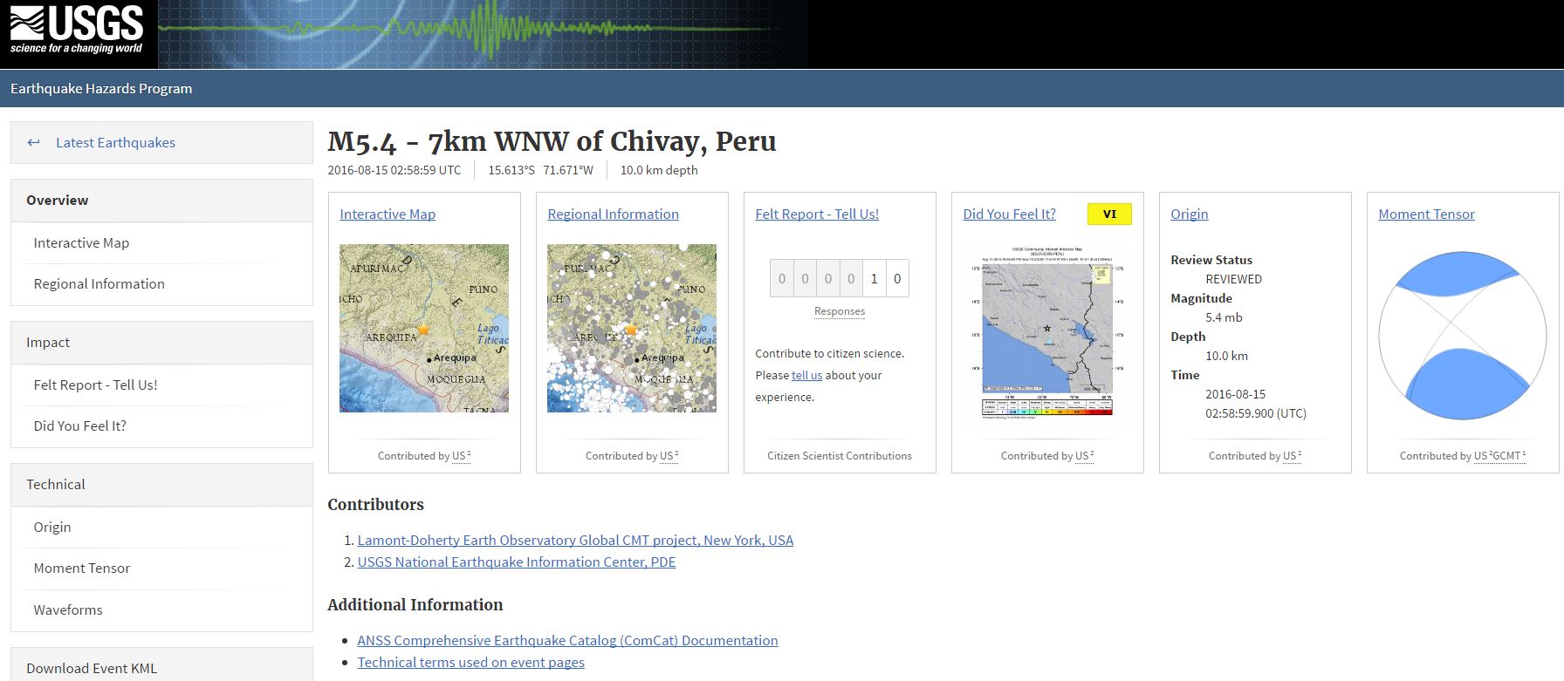Open ANSS ComCat Documentation link
The height and width of the screenshot is (681, 1564).
[567, 641]
